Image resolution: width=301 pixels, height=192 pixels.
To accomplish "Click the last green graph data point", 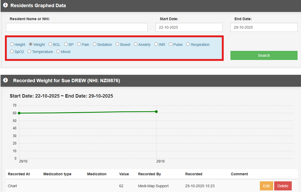I will click(156, 112).
